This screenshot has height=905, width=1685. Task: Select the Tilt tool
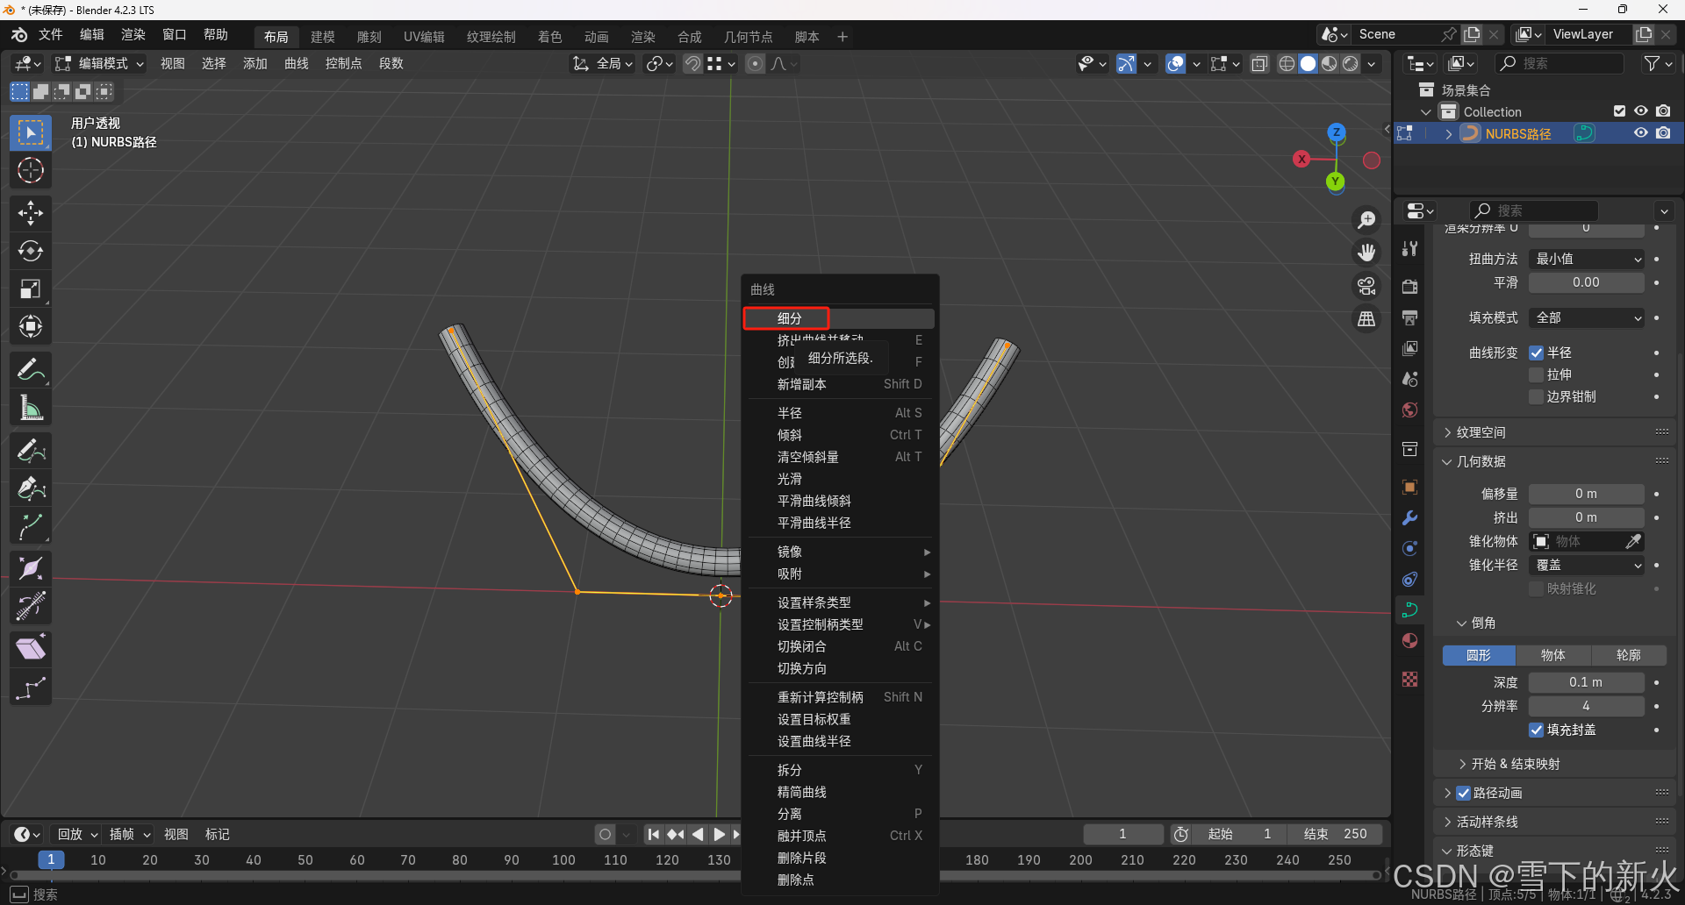[31, 606]
